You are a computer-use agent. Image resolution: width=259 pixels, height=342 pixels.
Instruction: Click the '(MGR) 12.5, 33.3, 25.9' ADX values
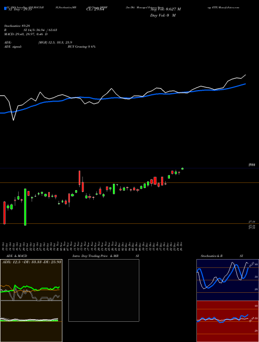(55, 42)
